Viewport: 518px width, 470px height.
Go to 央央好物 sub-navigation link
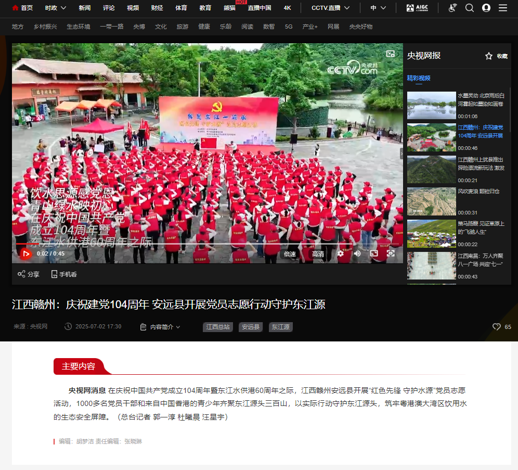361,27
